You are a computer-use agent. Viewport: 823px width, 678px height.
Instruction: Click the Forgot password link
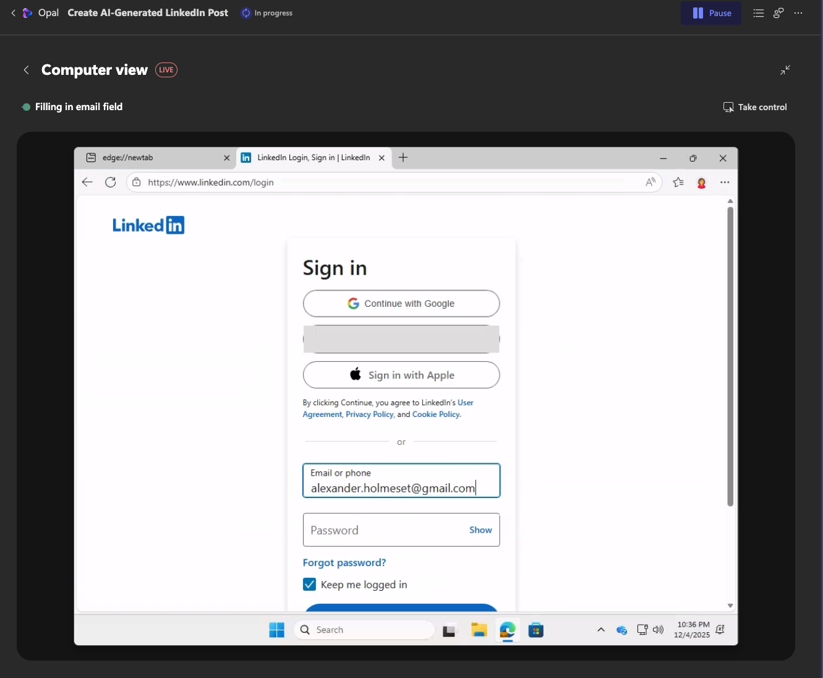point(344,562)
